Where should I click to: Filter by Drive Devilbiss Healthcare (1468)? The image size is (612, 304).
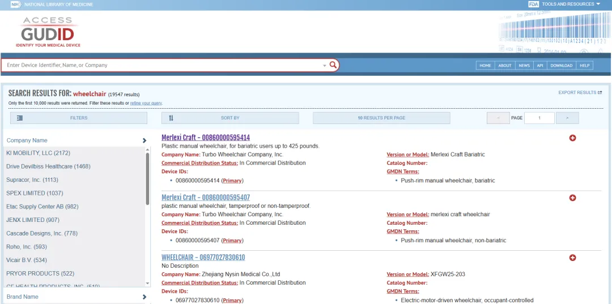[48, 166]
